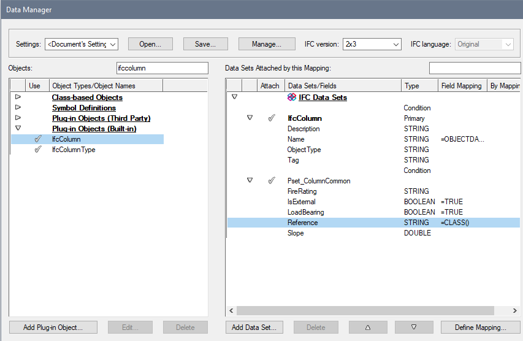Expand Class-based Objects group
523x341 pixels.
coord(18,98)
